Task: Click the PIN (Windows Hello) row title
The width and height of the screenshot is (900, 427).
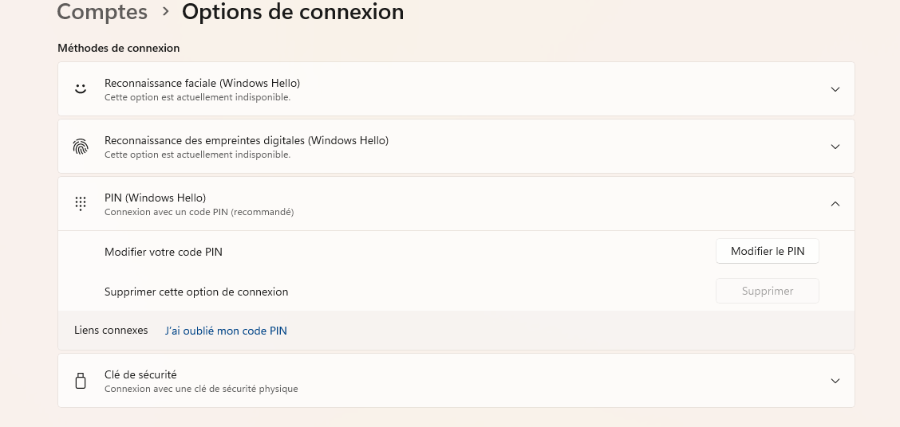Action: click(x=155, y=198)
